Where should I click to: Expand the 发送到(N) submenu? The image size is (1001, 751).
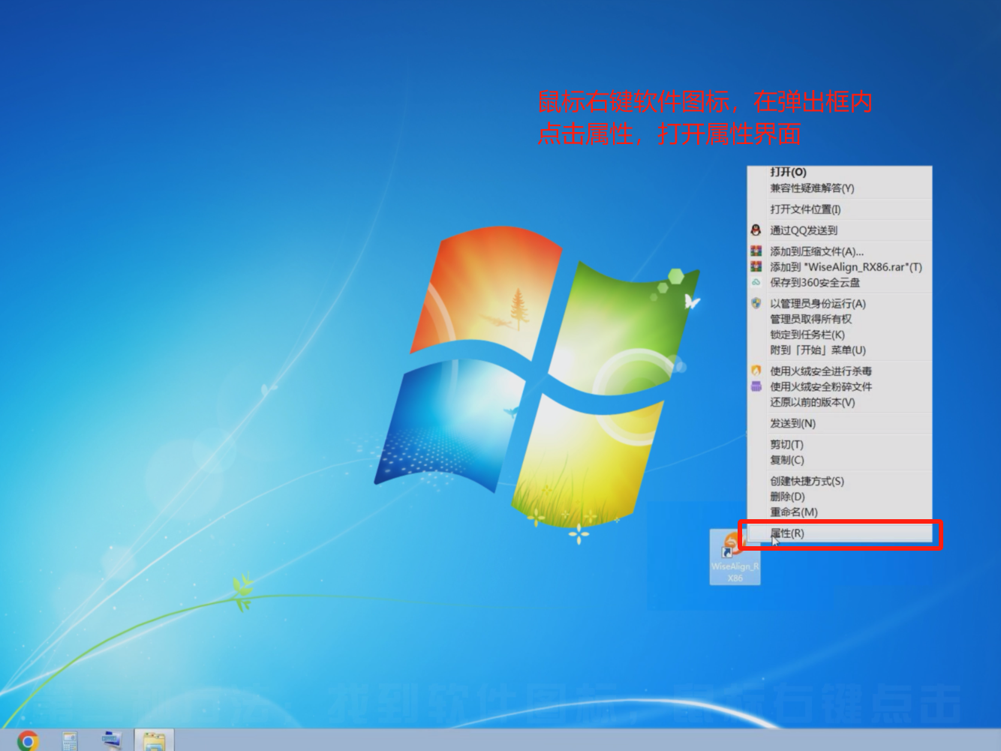click(792, 424)
